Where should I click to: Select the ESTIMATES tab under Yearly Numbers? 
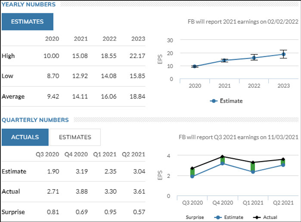click(27, 21)
